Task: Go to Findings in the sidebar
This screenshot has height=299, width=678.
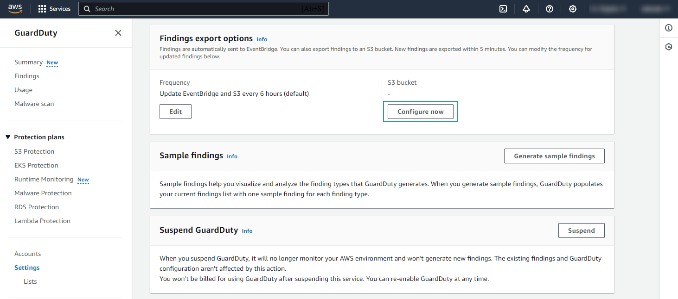Action: click(x=27, y=76)
